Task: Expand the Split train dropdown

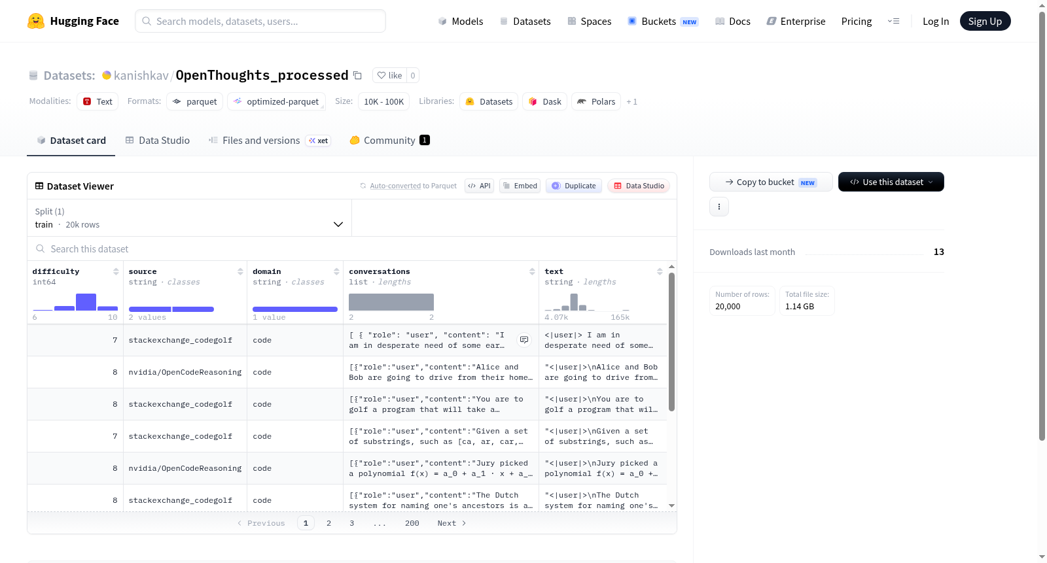Action: 189,218
